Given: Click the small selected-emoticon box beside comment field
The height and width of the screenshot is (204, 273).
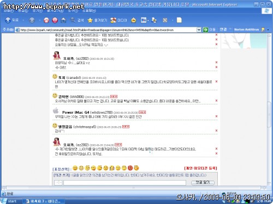Looking at the screenshot, I should (58, 182).
